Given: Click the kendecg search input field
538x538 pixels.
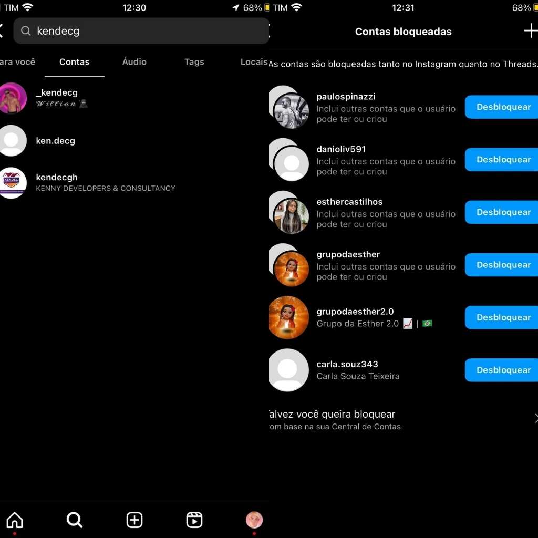Looking at the screenshot, I should (x=147, y=31).
